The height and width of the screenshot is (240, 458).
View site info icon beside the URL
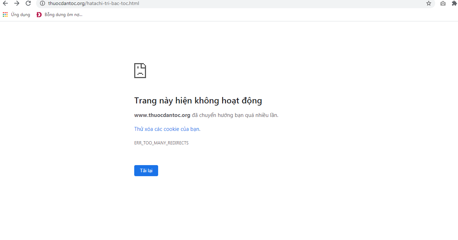point(42,3)
